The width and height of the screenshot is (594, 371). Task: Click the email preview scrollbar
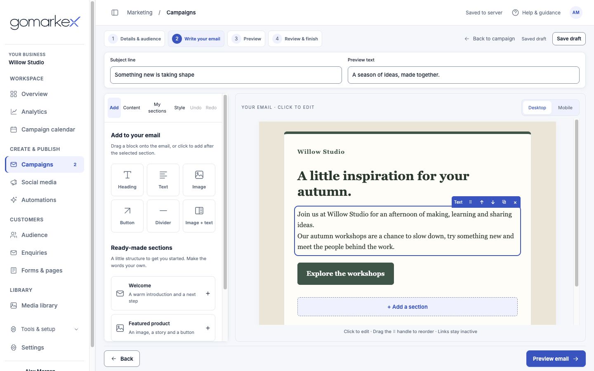pos(576,203)
